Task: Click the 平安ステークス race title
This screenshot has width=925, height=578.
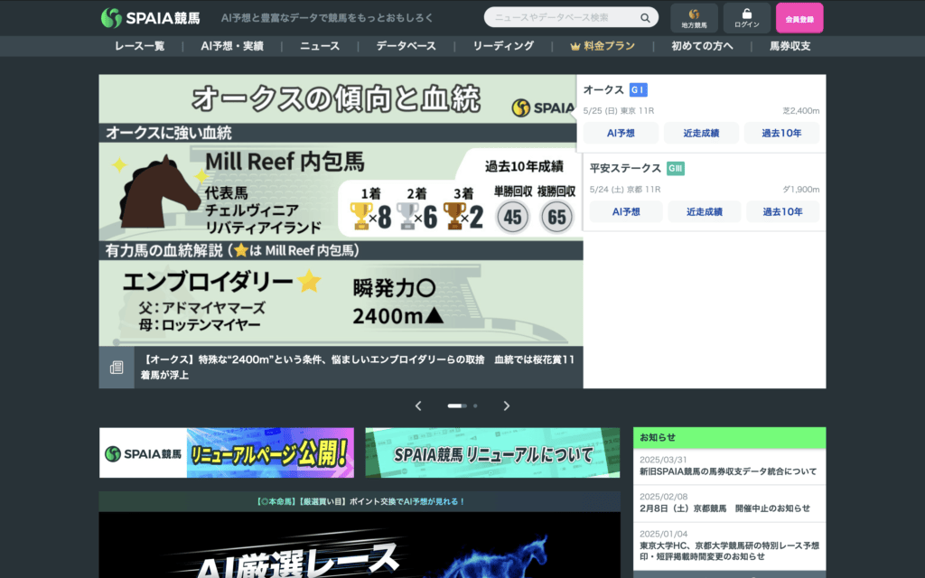Action: coord(625,168)
